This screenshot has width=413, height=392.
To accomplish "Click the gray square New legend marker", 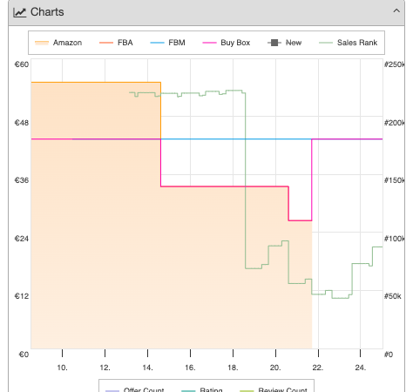I will tap(274, 43).
